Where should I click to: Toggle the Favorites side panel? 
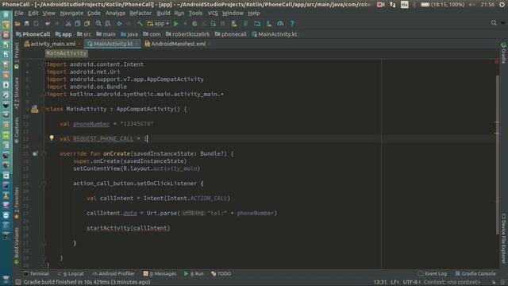(17, 203)
